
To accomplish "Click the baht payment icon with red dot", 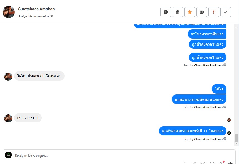I will pos(221,163).
